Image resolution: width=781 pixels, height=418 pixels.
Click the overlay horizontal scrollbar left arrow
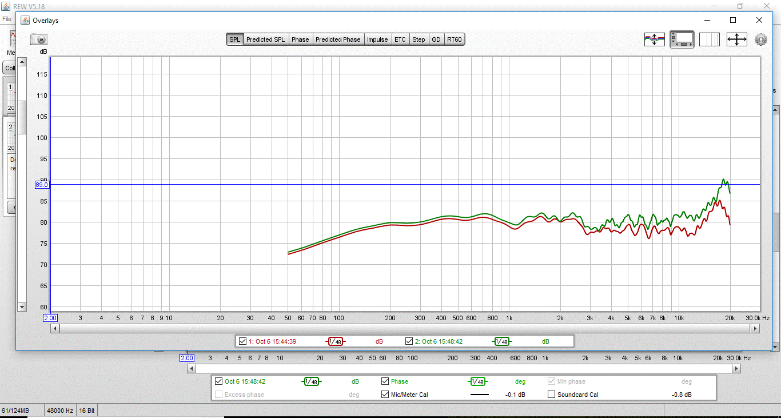(55, 328)
